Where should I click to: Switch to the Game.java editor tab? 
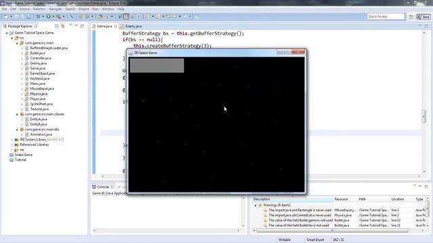pyautogui.click(x=105, y=26)
